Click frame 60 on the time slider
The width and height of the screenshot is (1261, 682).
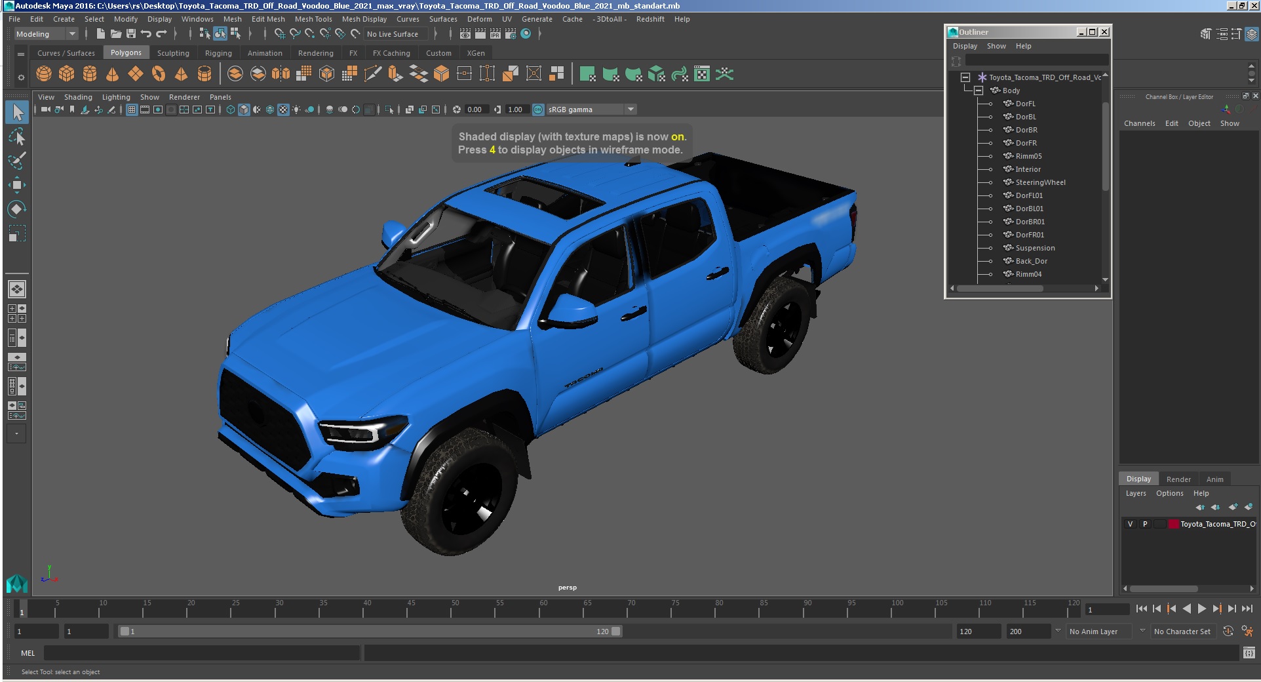point(539,609)
